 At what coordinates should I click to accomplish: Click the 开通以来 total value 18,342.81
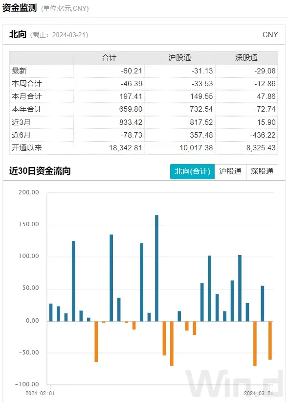(126, 148)
